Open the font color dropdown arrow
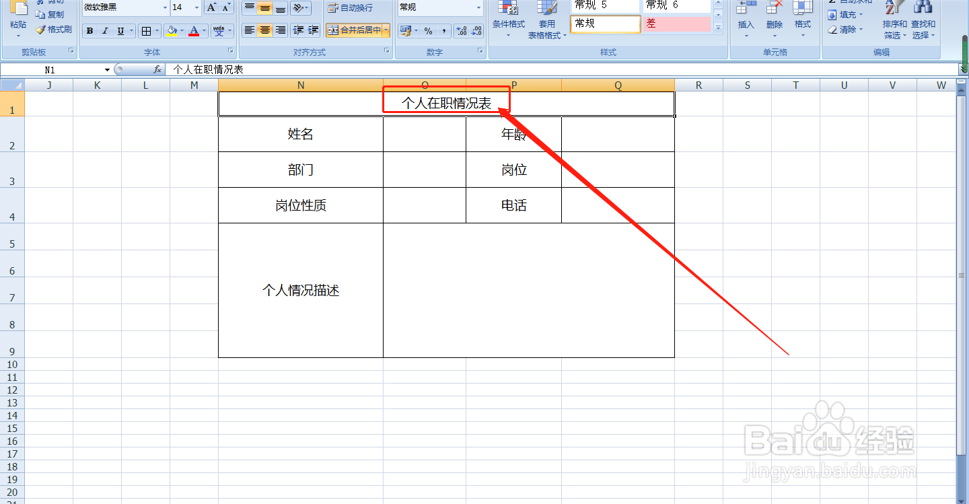The image size is (969, 504). pos(205,31)
